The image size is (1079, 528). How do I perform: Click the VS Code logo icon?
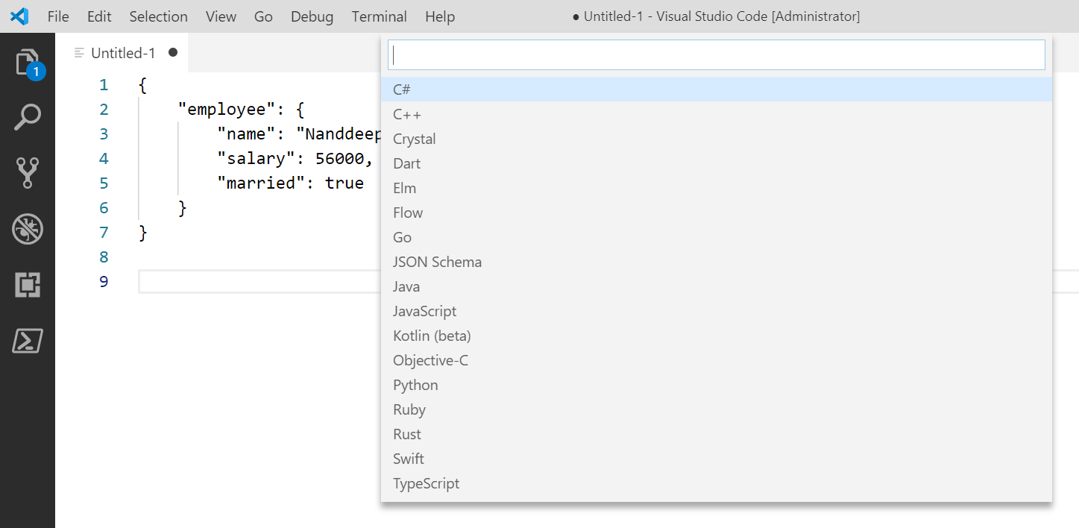tap(19, 16)
